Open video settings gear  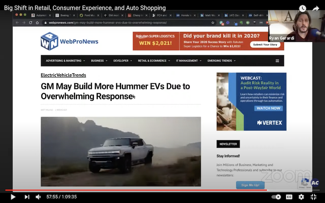tap(301, 197)
